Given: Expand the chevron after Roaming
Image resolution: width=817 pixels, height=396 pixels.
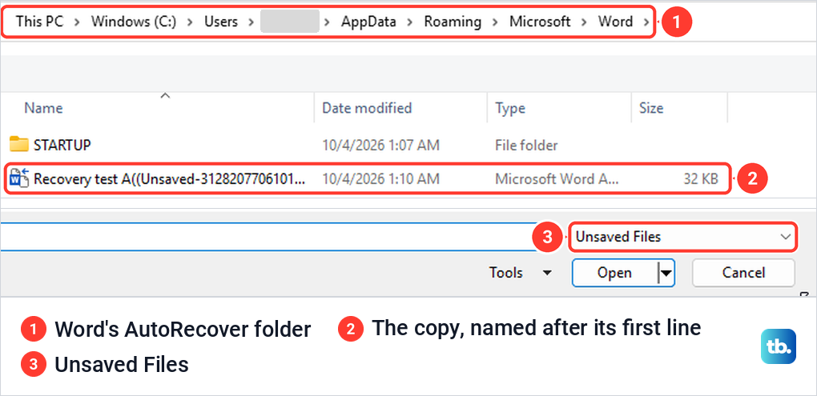Looking at the screenshot, I should 496,22.
